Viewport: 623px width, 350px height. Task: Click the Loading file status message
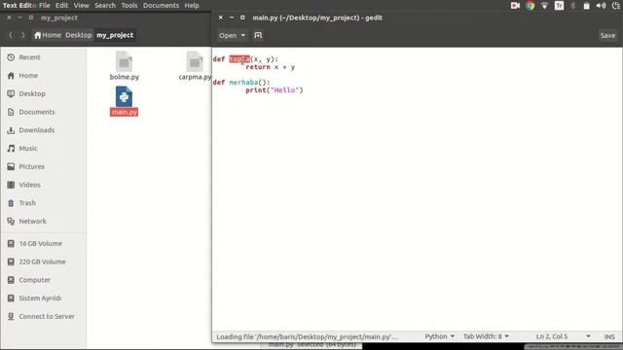(307, 336)
